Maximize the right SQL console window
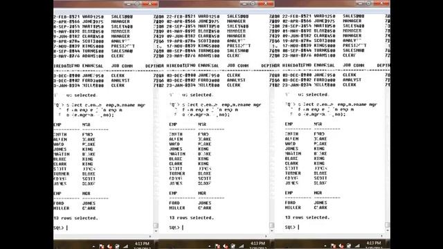This screenshot has height=249, width=443. [x=369, y=3]
